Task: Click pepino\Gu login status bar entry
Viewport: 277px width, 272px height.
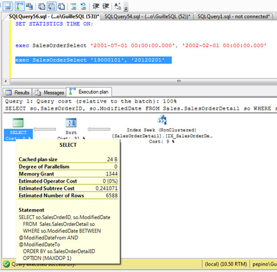Action: tap(265, 264)
